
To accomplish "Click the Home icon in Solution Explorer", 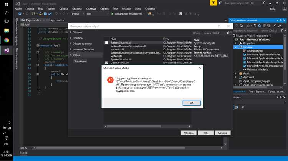I will coord(242,26).
